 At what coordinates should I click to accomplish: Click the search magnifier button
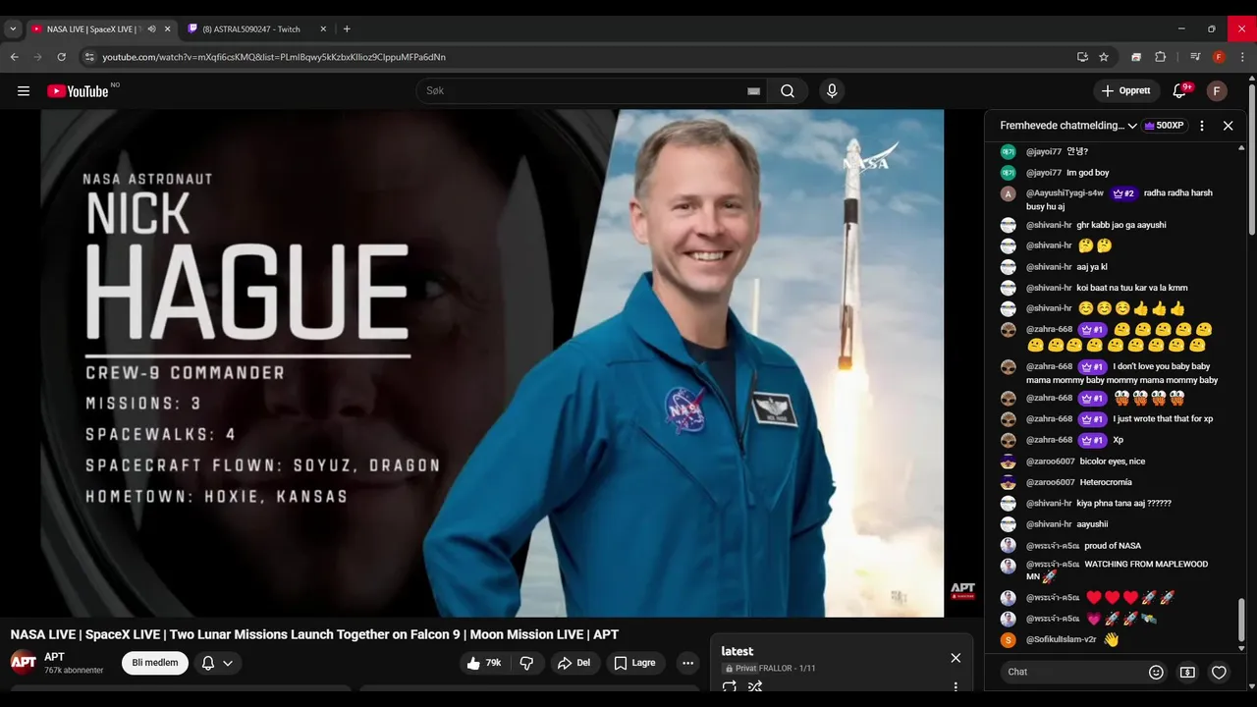[788, 91]
